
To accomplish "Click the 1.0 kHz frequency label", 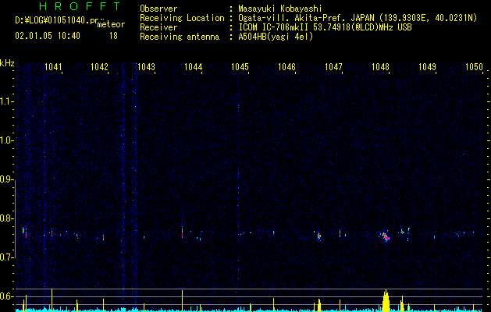I will [6, 140].
